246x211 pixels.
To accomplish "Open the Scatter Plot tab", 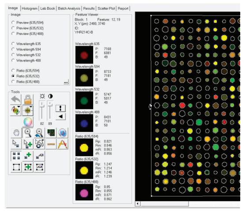I will (106, 8).
